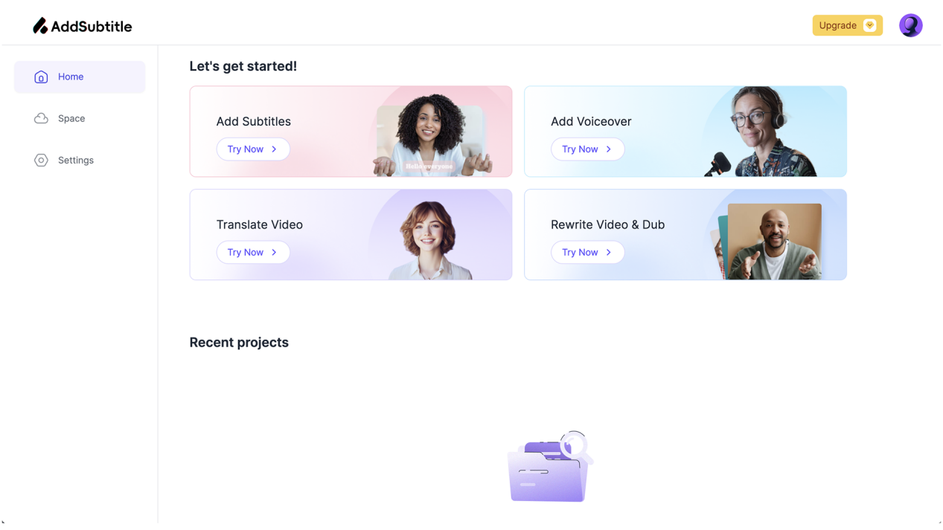Open the user profile avatar

910,25
